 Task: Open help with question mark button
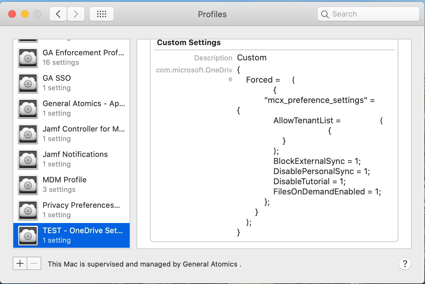(x=405, y=264)
